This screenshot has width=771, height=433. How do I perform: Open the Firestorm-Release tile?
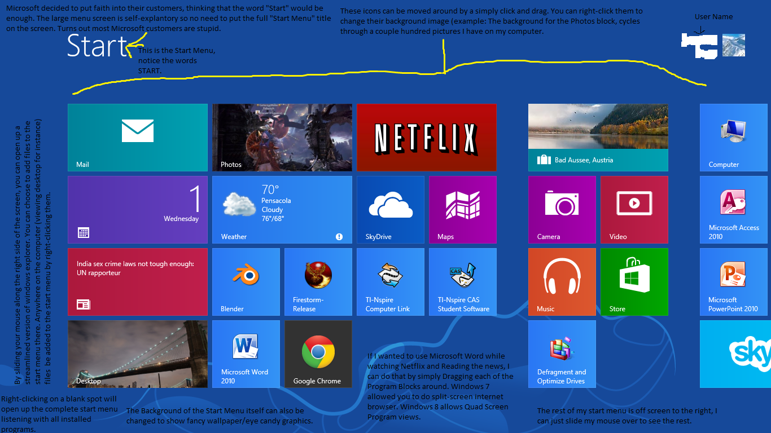click(318, 282)
